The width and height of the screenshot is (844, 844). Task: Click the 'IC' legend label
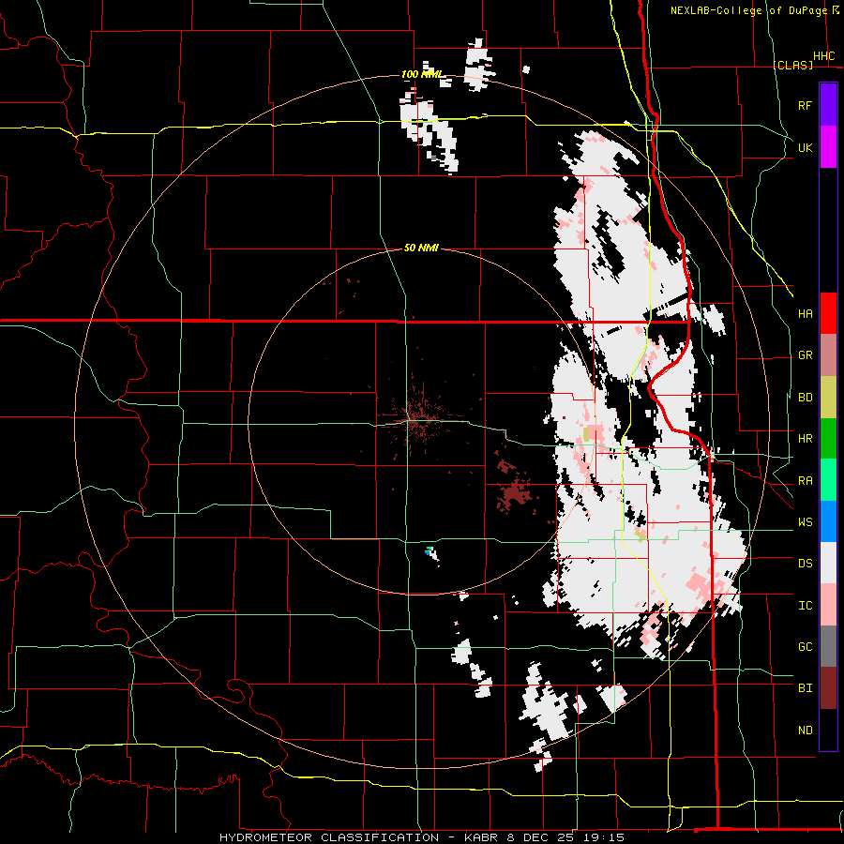point(805,606)
